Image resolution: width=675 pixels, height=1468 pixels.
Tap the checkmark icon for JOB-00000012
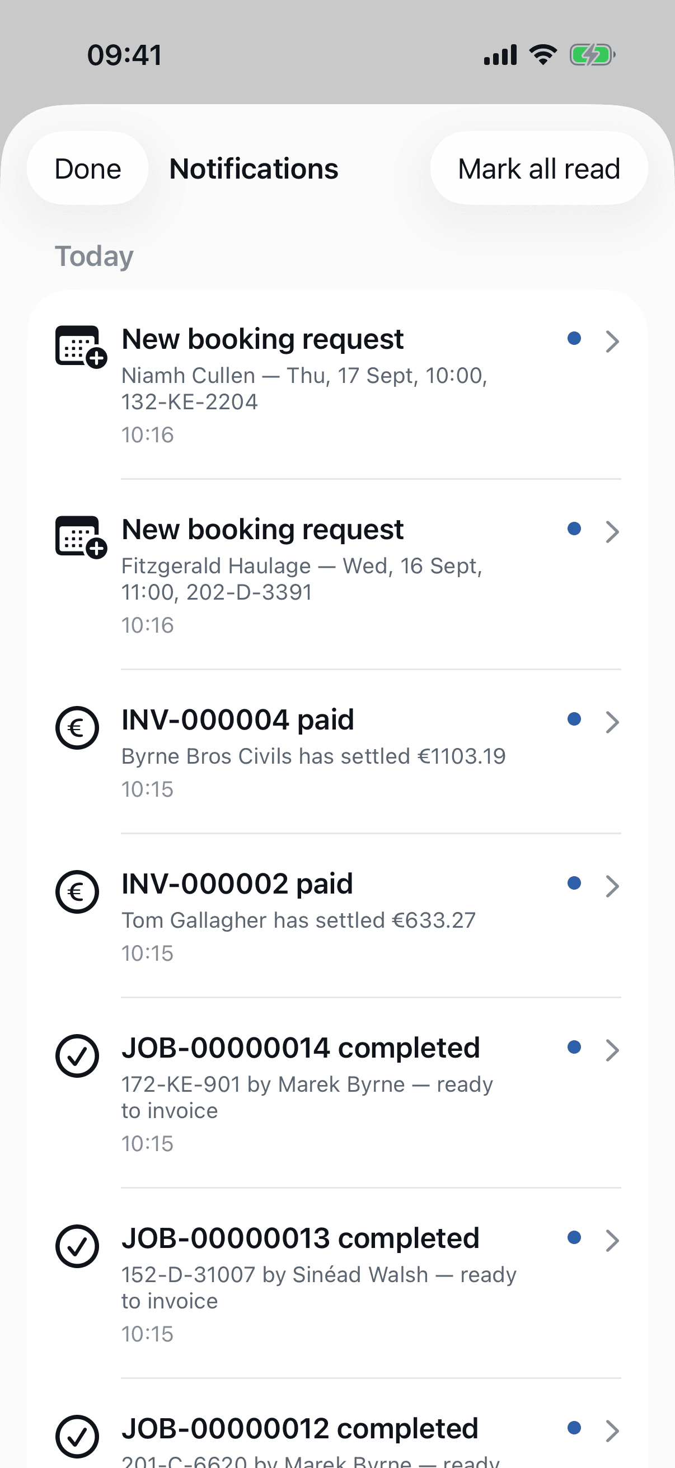[x=77, y=1437]
